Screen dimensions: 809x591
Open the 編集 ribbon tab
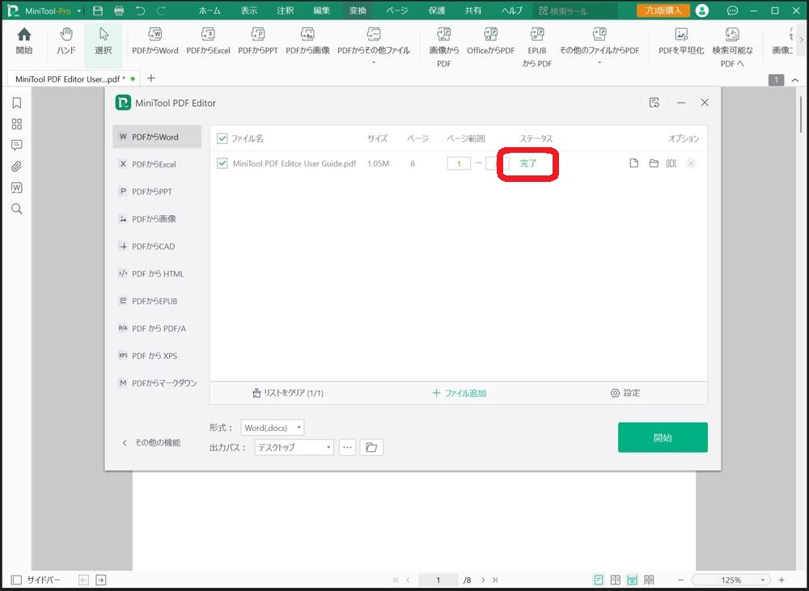tap(321, 11)
